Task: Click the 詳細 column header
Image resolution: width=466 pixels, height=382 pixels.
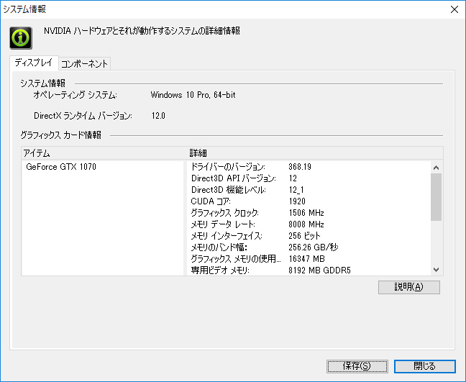Action: pyautogui.click(x=198, y=153)
